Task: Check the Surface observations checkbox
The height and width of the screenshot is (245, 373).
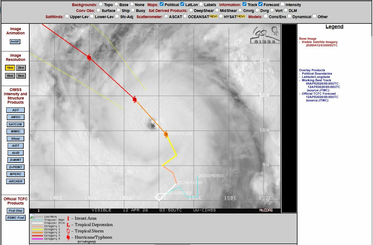Action: click(x=98, y=10)
